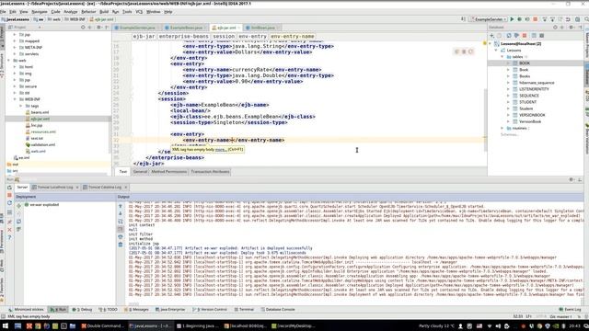Viewport: 589px width, 331px height.
Task: Start the Debug bug icon in the top toolbar
Action: click(519, 19)
